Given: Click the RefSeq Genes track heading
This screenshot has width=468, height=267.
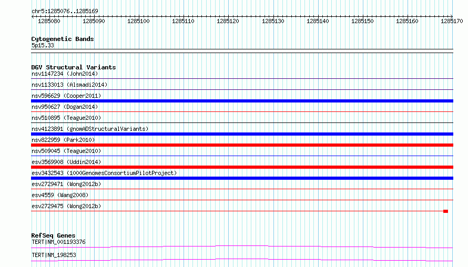Looking at the screenshot, I should point(53,235).
